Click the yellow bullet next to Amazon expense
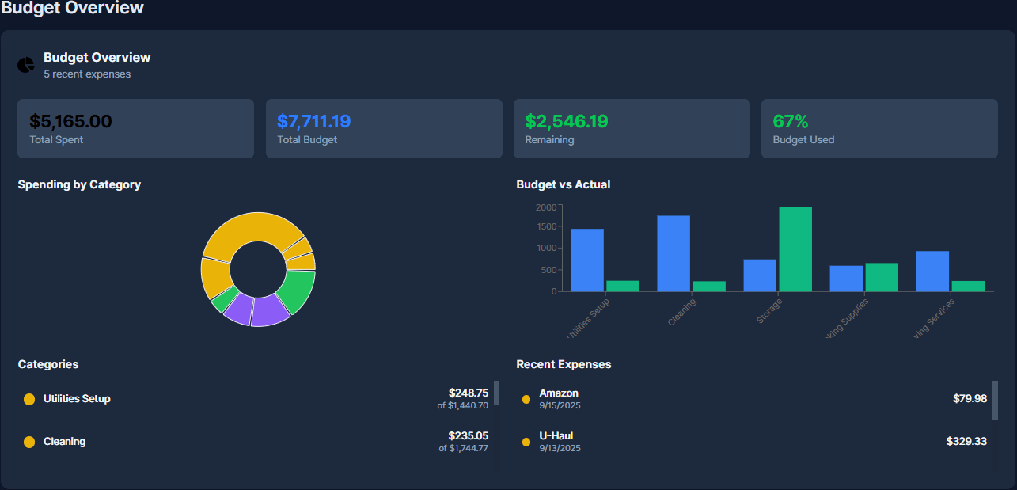 coord(526,399)
